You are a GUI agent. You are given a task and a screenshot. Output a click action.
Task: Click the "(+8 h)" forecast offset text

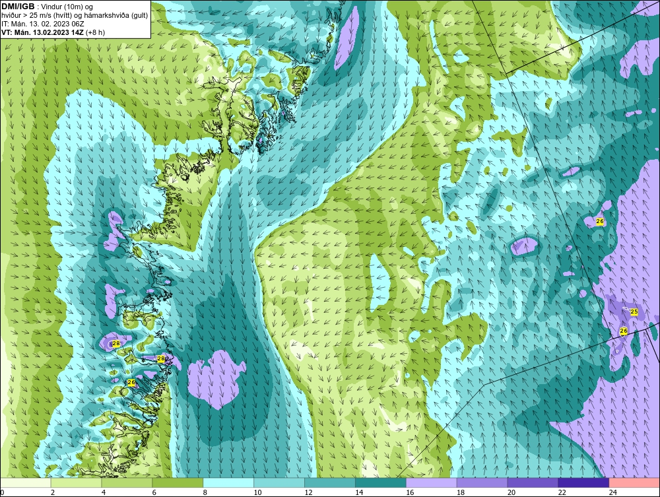tap(95, 32)
